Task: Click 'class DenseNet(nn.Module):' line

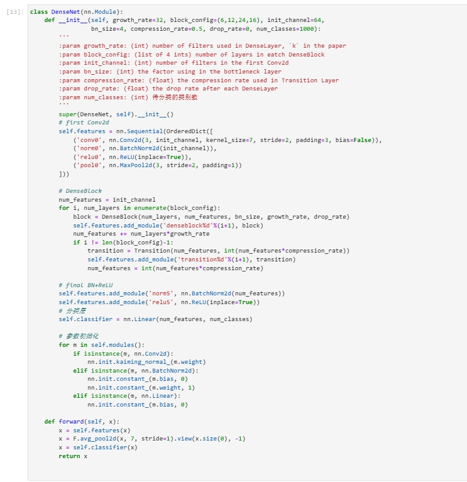Action: (x=76, y=12)
